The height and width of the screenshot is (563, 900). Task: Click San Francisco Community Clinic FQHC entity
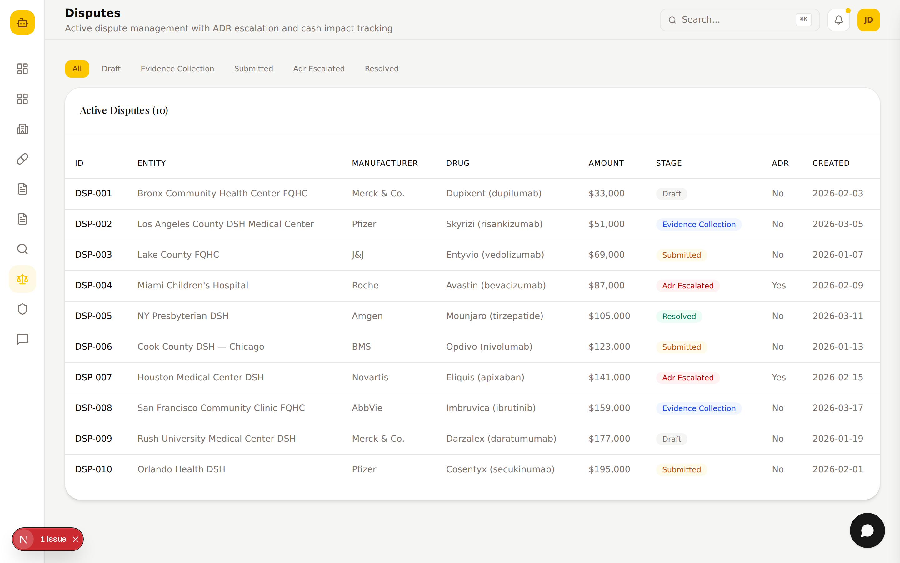pos(221,408)
